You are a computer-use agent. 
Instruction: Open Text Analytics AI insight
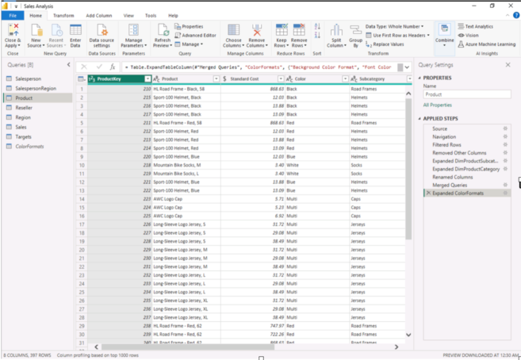point(476,27)
